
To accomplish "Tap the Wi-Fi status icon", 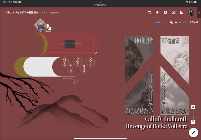I will point(187,2).
